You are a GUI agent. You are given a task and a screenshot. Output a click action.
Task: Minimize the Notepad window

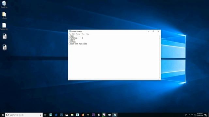point(148,31)
